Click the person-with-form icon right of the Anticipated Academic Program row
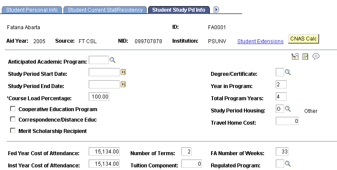 pos(295,56)
